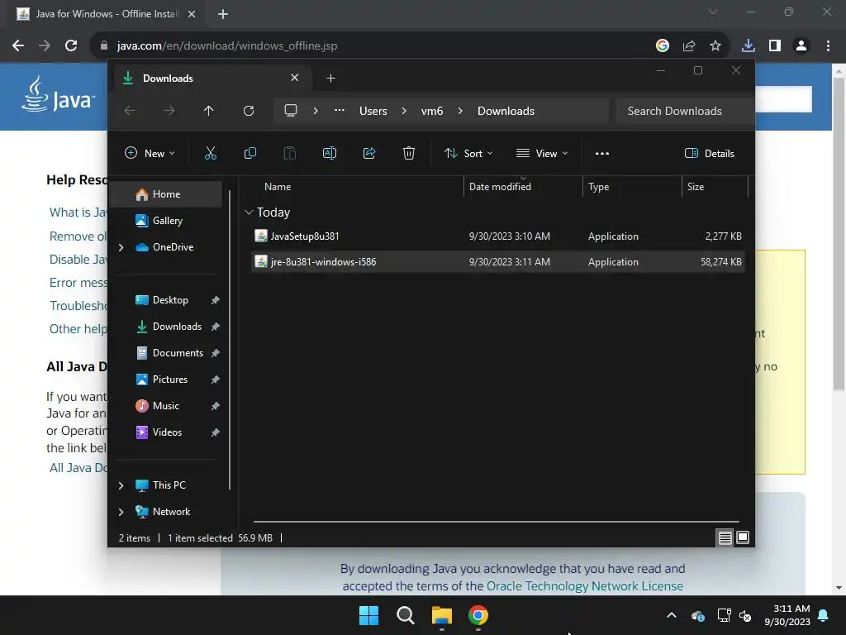Open the Sort dropdown menu
846x635 pixels.
[468, 153]
